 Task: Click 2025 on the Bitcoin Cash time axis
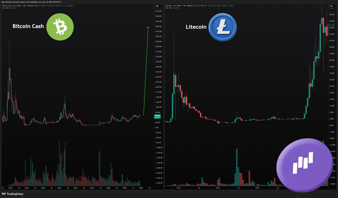[x=124, y=188]
